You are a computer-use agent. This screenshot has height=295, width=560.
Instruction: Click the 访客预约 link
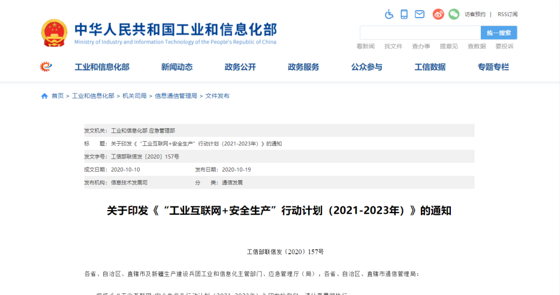(x=474, y=14)
